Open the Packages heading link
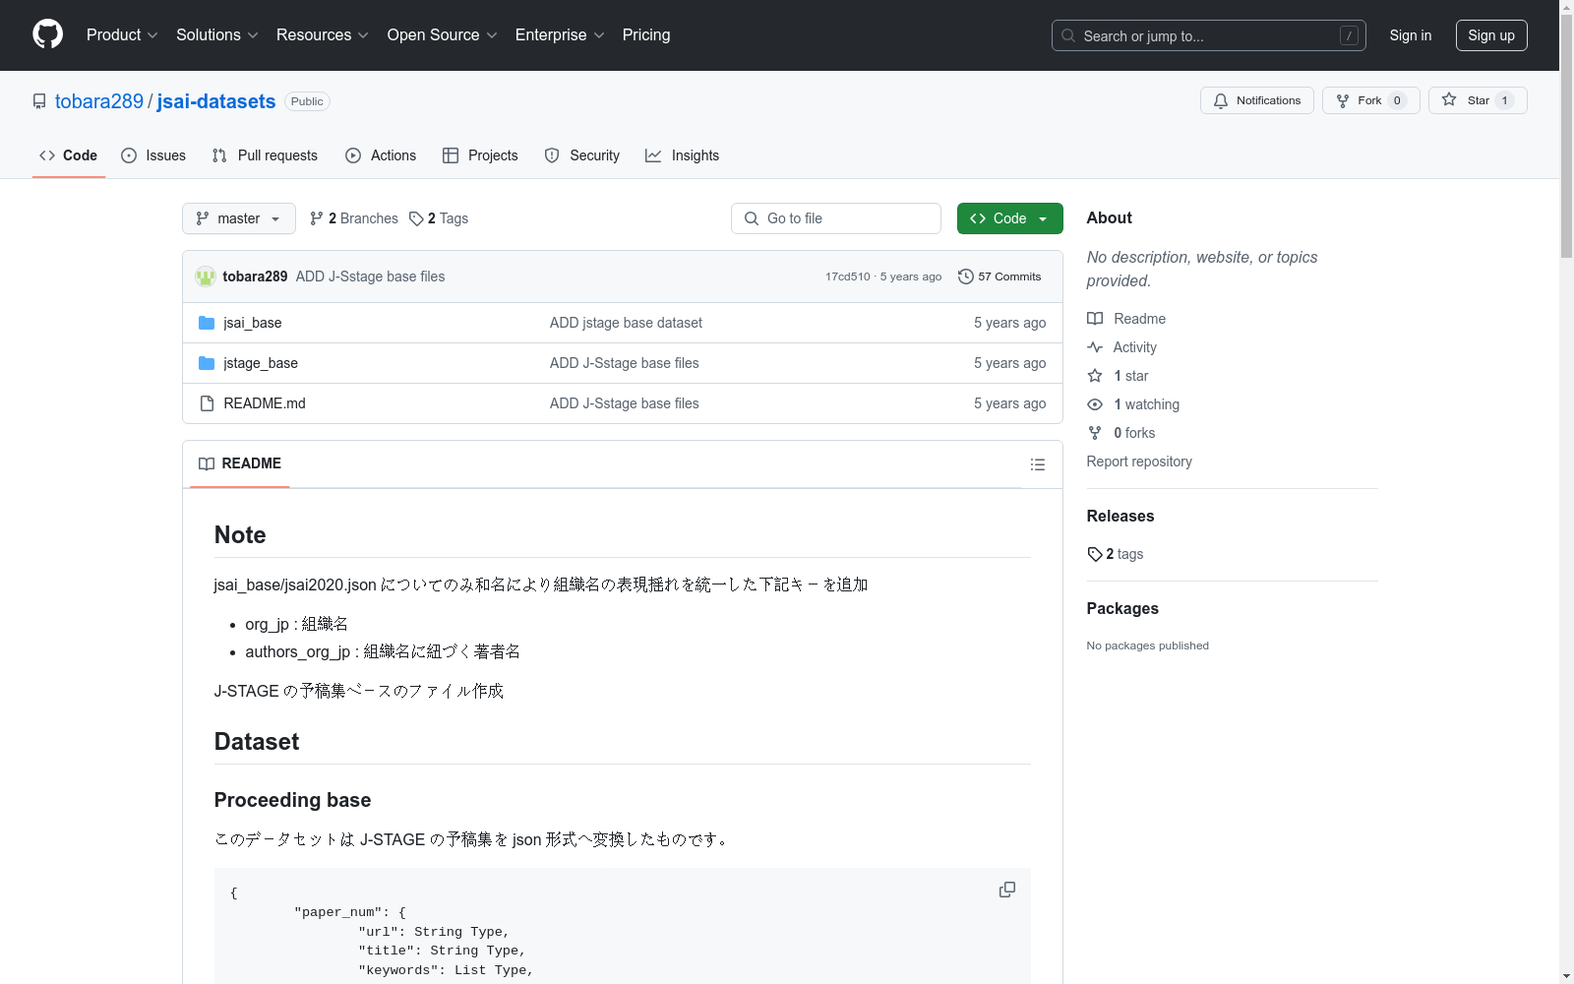Image resolution: width=1574 pixels, height=984 pixels. pos(1122,608)
